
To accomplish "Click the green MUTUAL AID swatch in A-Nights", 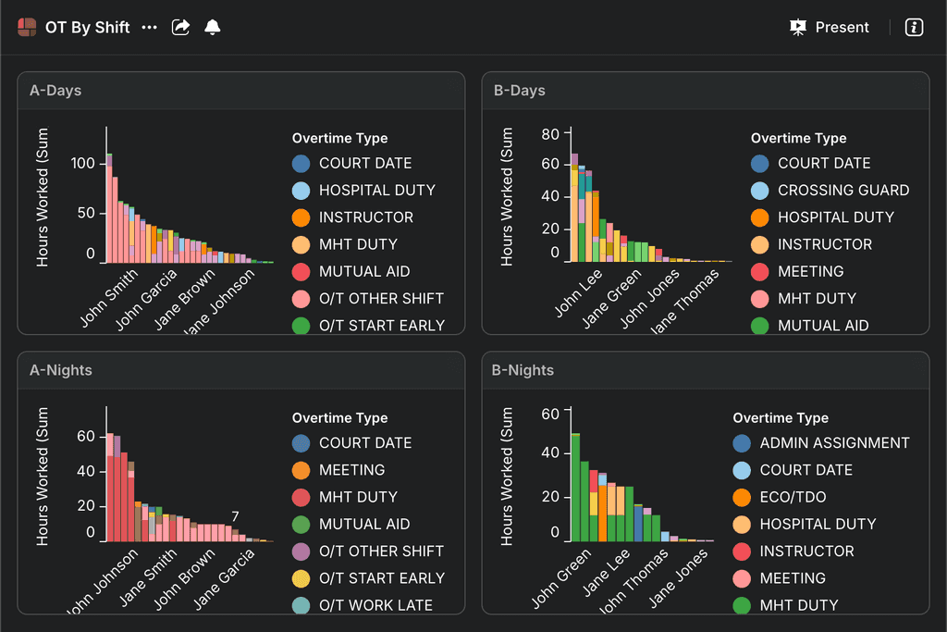I will 301,524.
